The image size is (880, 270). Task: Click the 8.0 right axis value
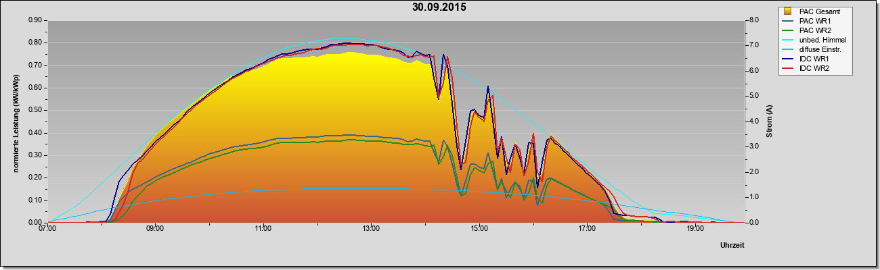pos(753,20)
